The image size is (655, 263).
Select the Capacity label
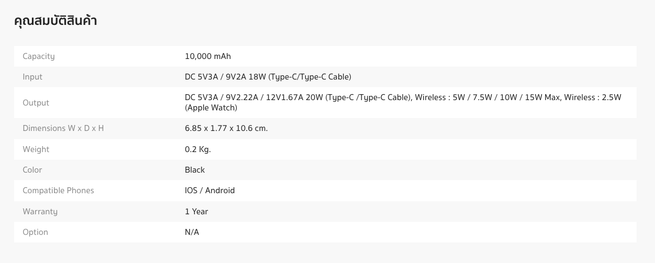39,56
